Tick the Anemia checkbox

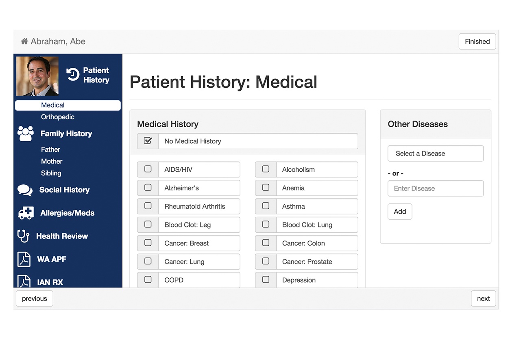[x=266, y=188]
